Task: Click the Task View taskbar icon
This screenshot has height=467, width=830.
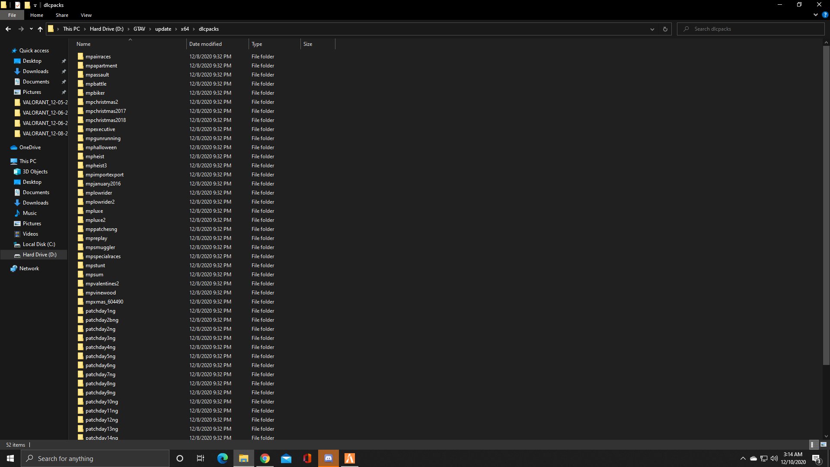Action: point(201,458)
